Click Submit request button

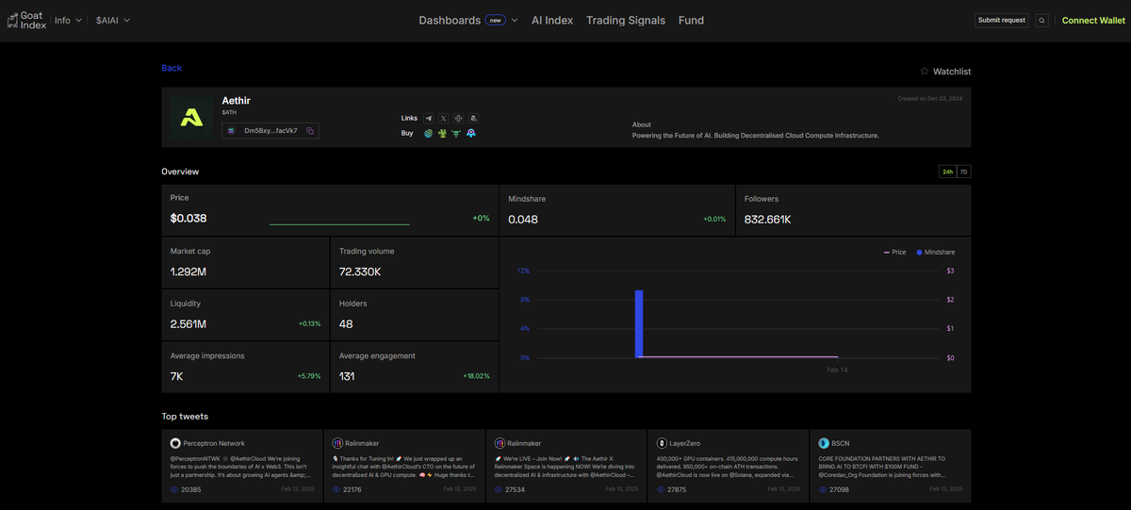coord(1002,20)
